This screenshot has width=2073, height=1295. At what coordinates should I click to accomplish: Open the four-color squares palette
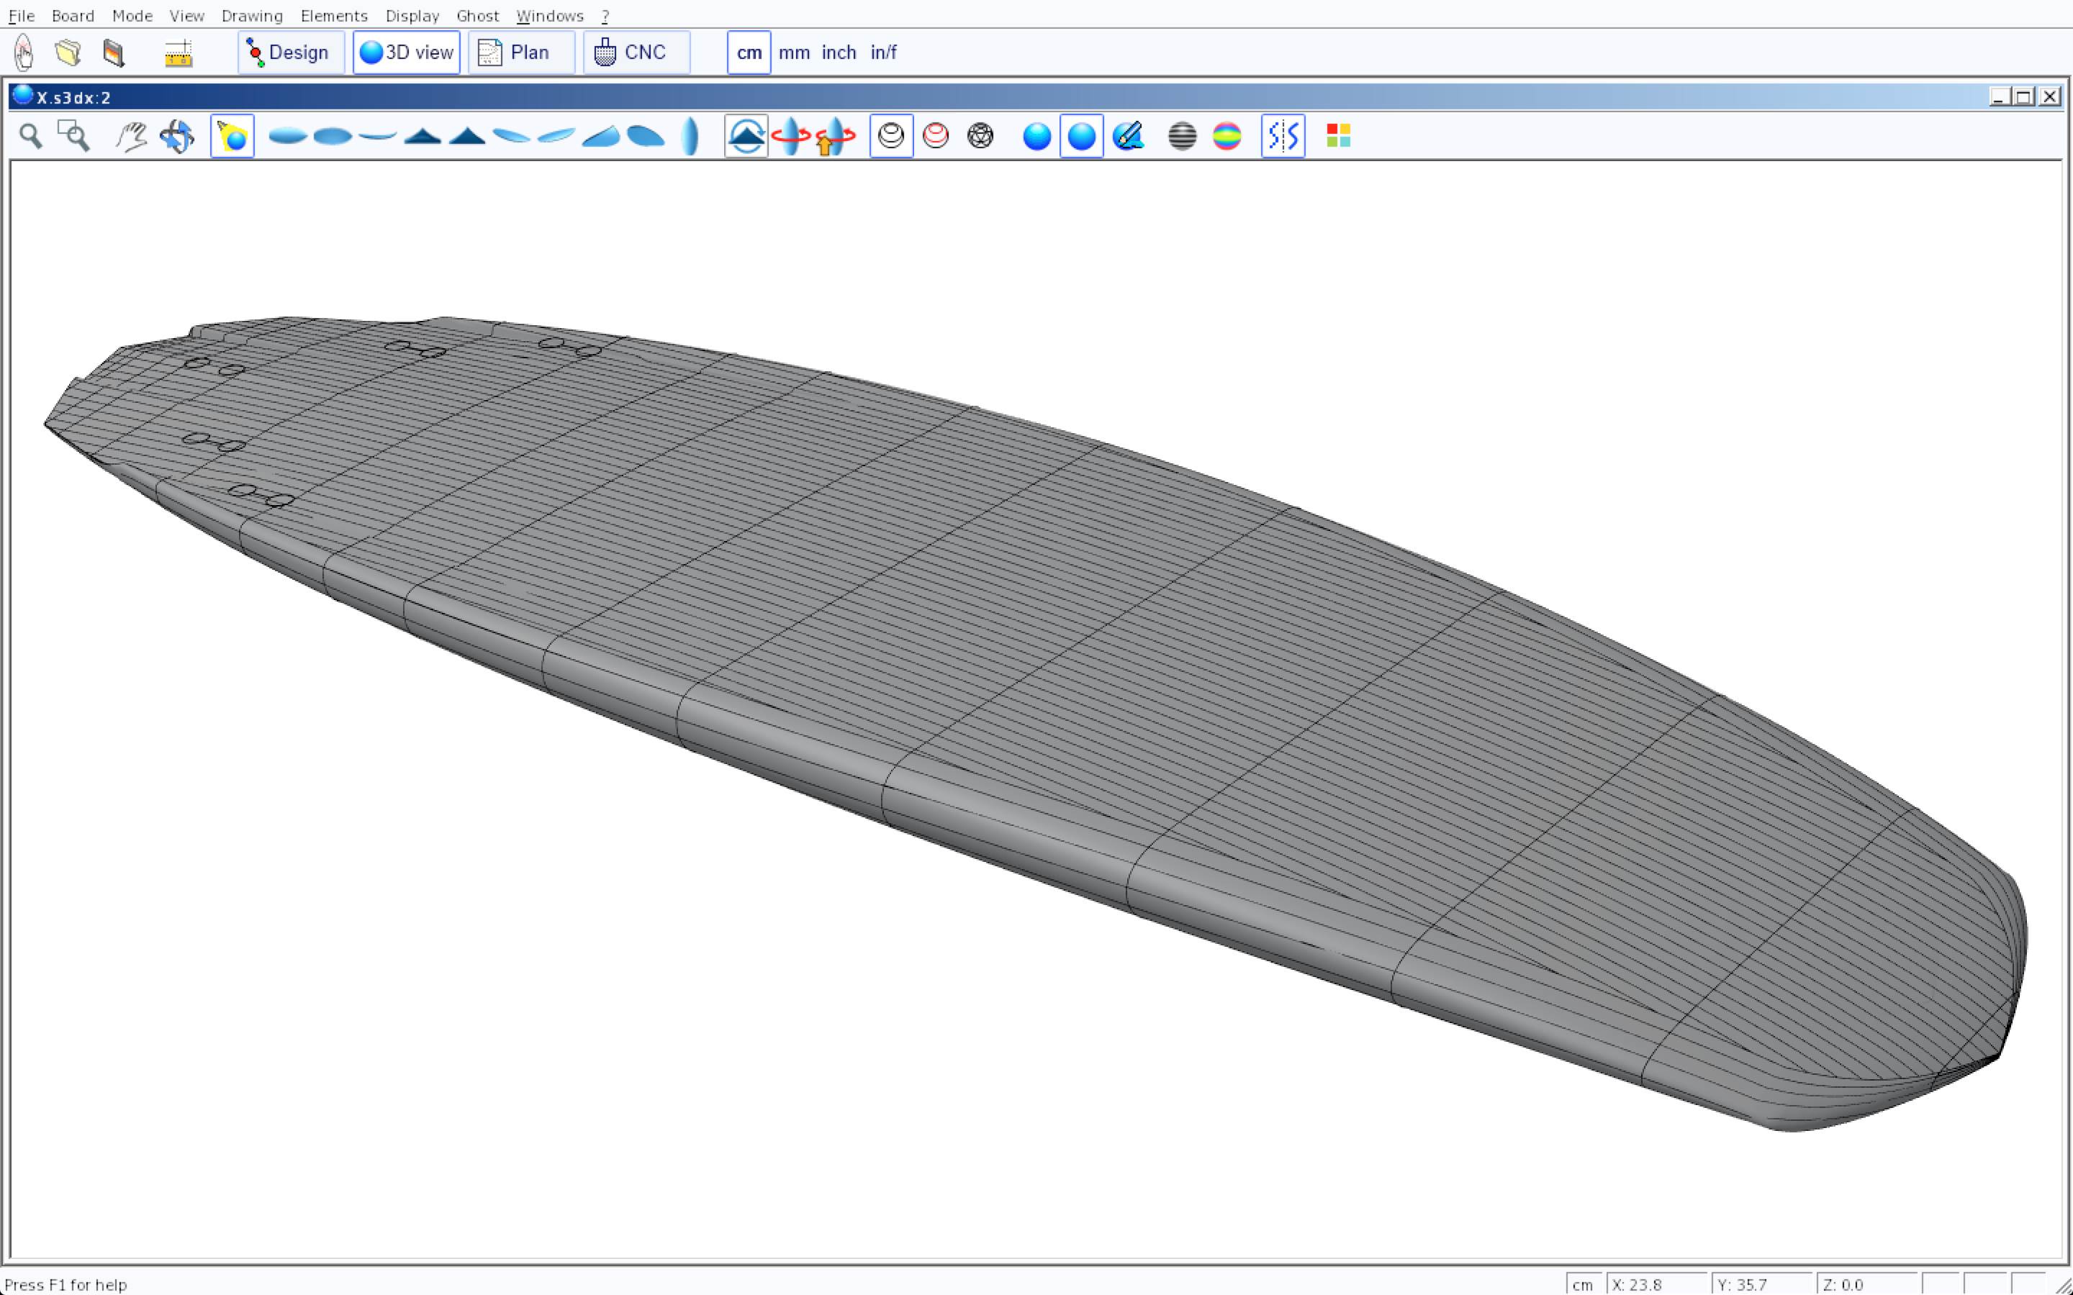(x=1338, y=136)
